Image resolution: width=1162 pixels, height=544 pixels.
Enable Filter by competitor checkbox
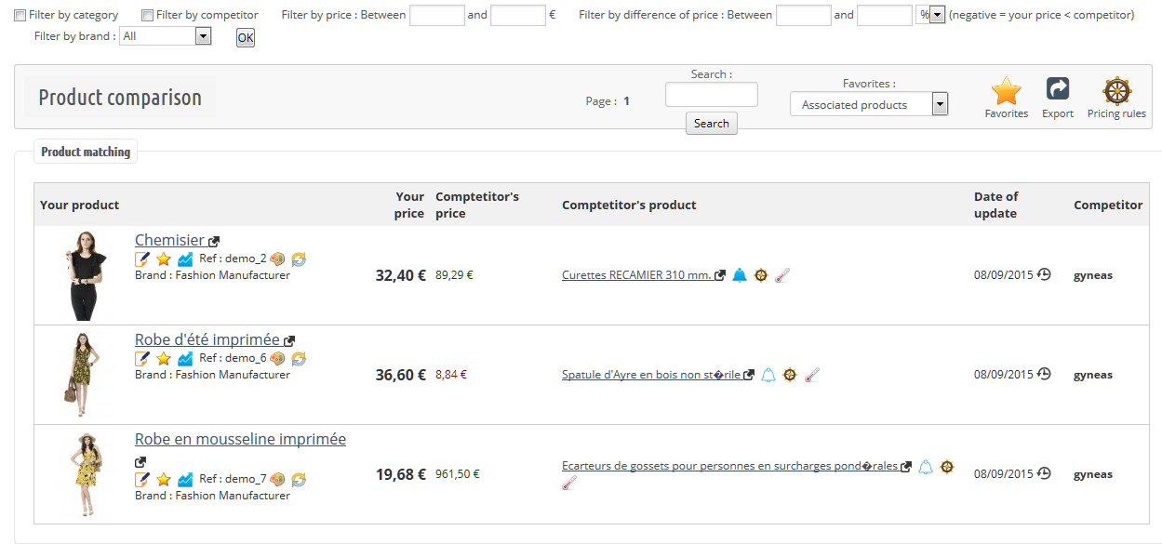pyautogui.click(x=147, y=15)
